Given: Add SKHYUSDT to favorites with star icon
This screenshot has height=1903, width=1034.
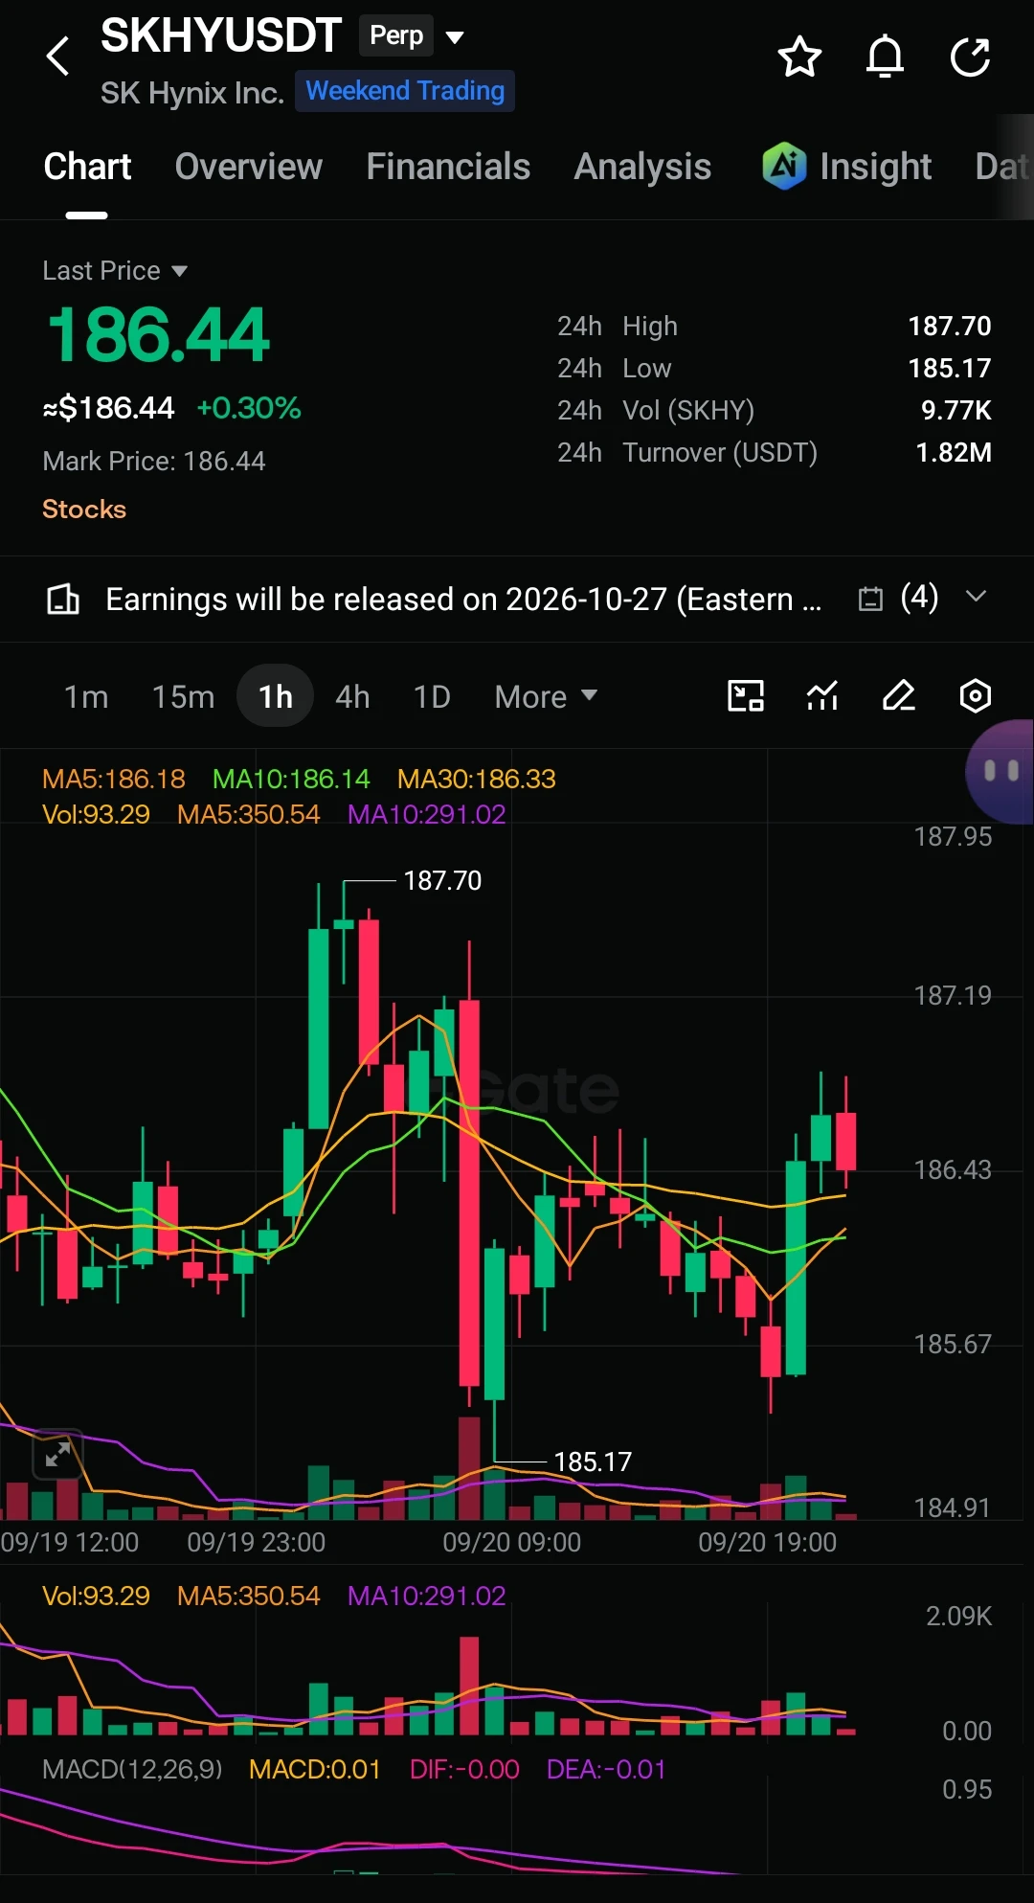Looking at the screenshot, I should point(799,57).
